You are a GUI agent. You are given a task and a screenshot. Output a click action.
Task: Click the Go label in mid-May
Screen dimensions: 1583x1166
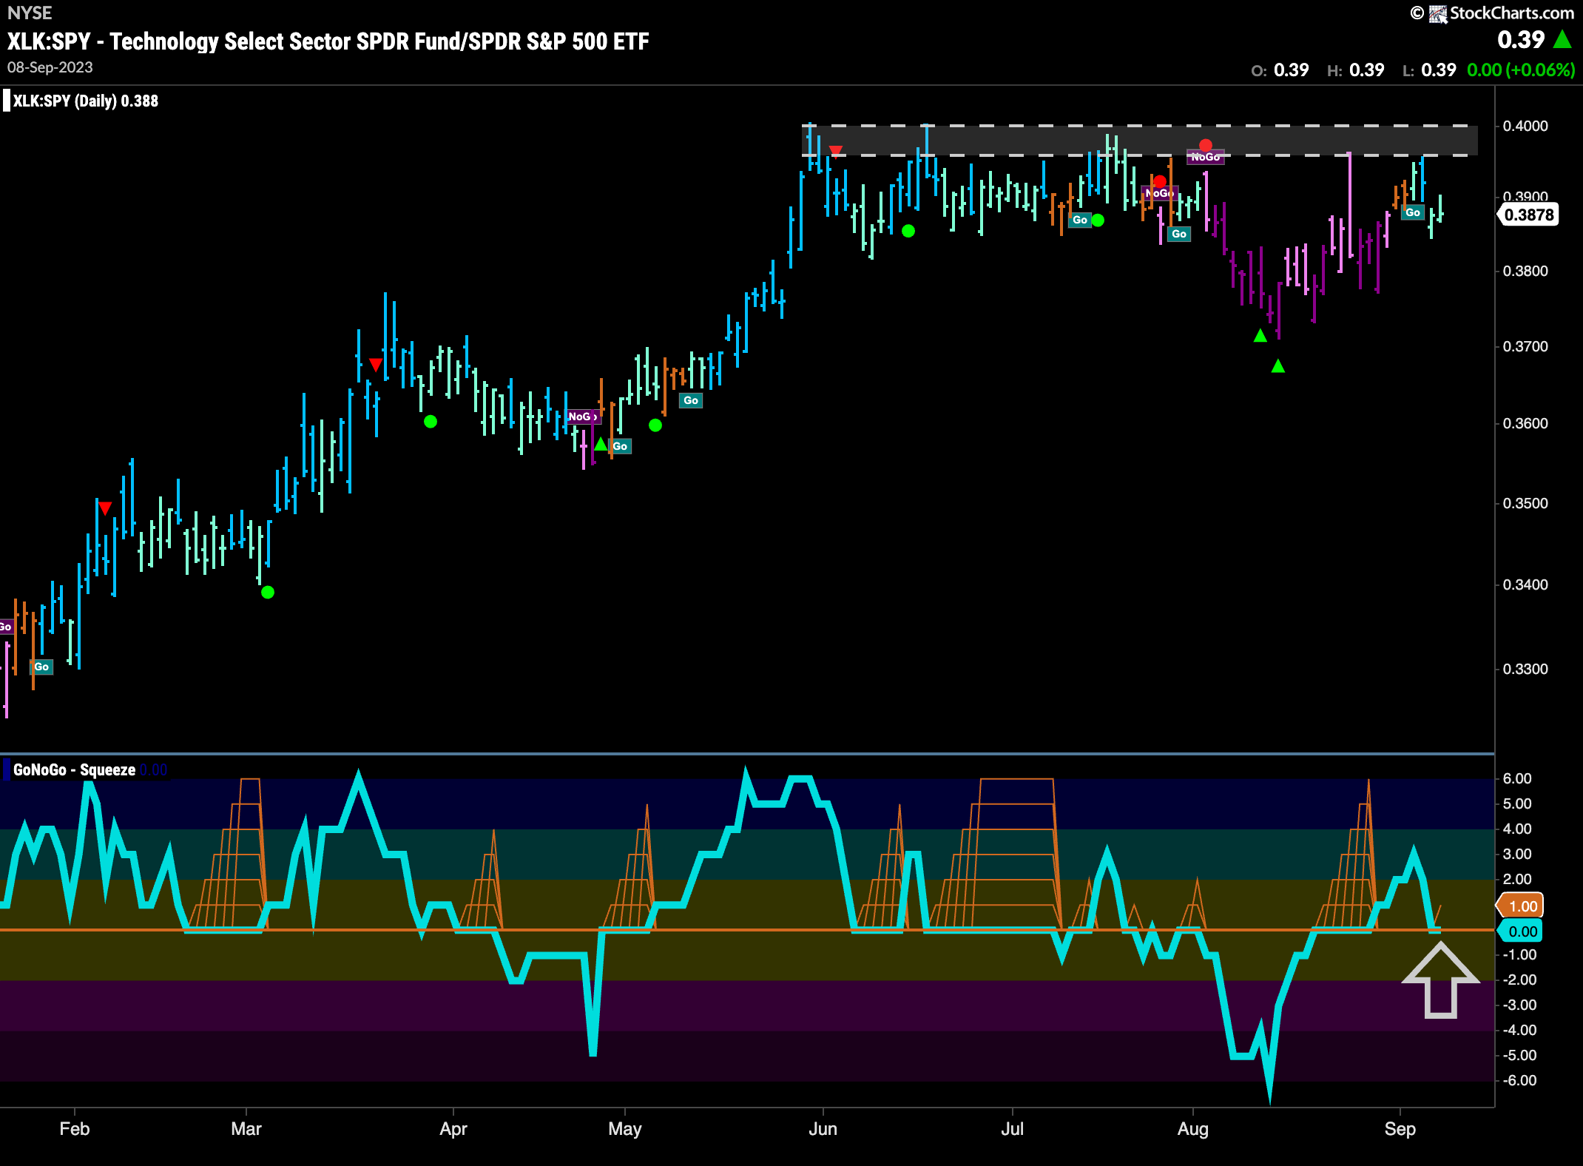pyautogui.click(x=691, y=400)
